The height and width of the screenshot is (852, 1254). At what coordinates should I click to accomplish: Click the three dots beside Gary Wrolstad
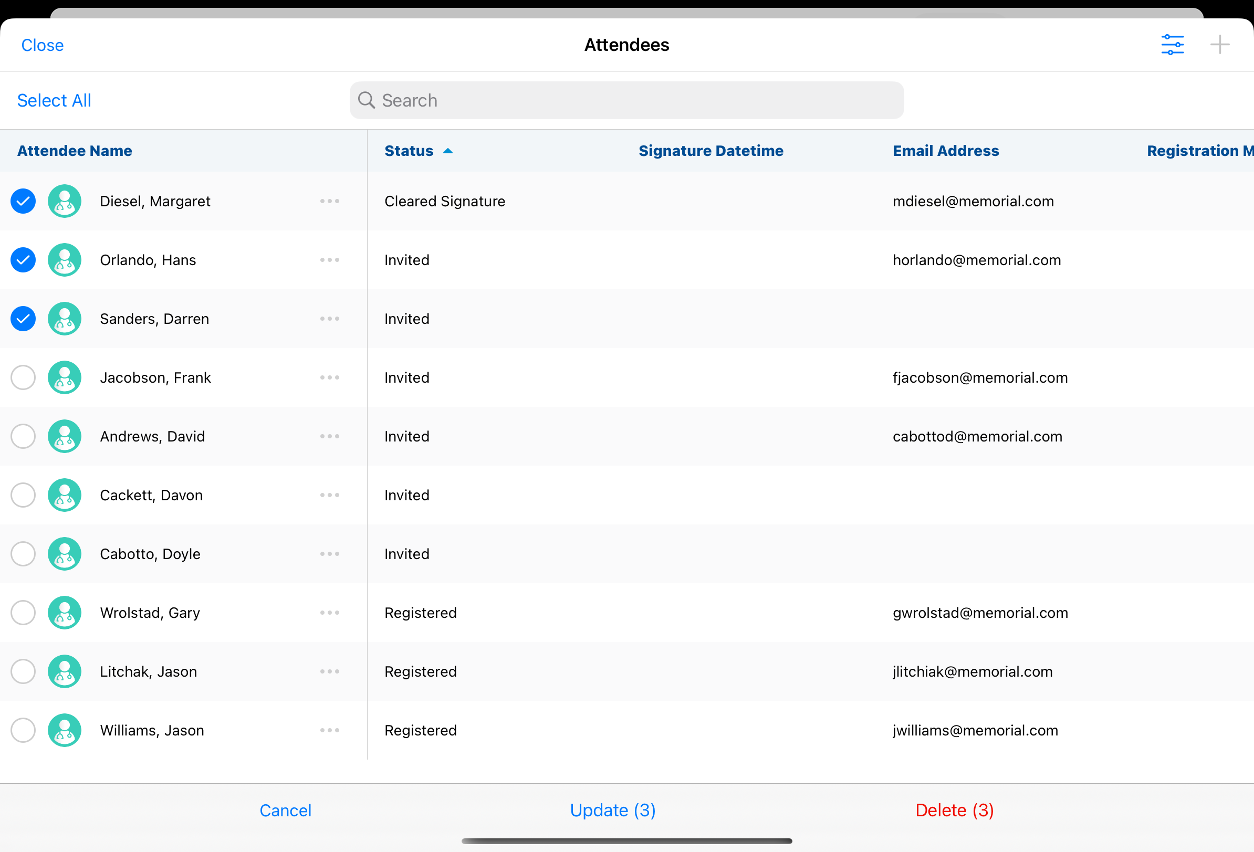[x=329, y=613]
